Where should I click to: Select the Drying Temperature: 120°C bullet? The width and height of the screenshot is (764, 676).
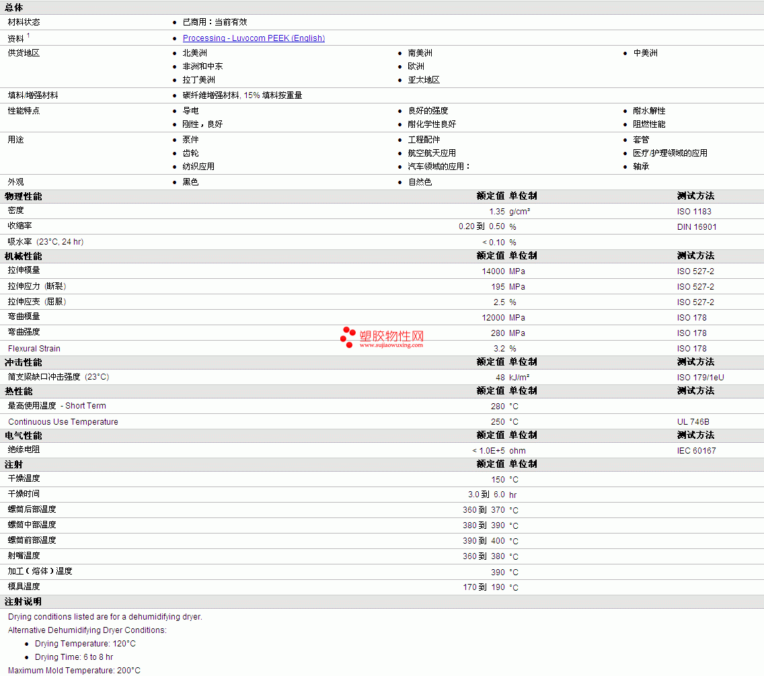pos(85,644)
